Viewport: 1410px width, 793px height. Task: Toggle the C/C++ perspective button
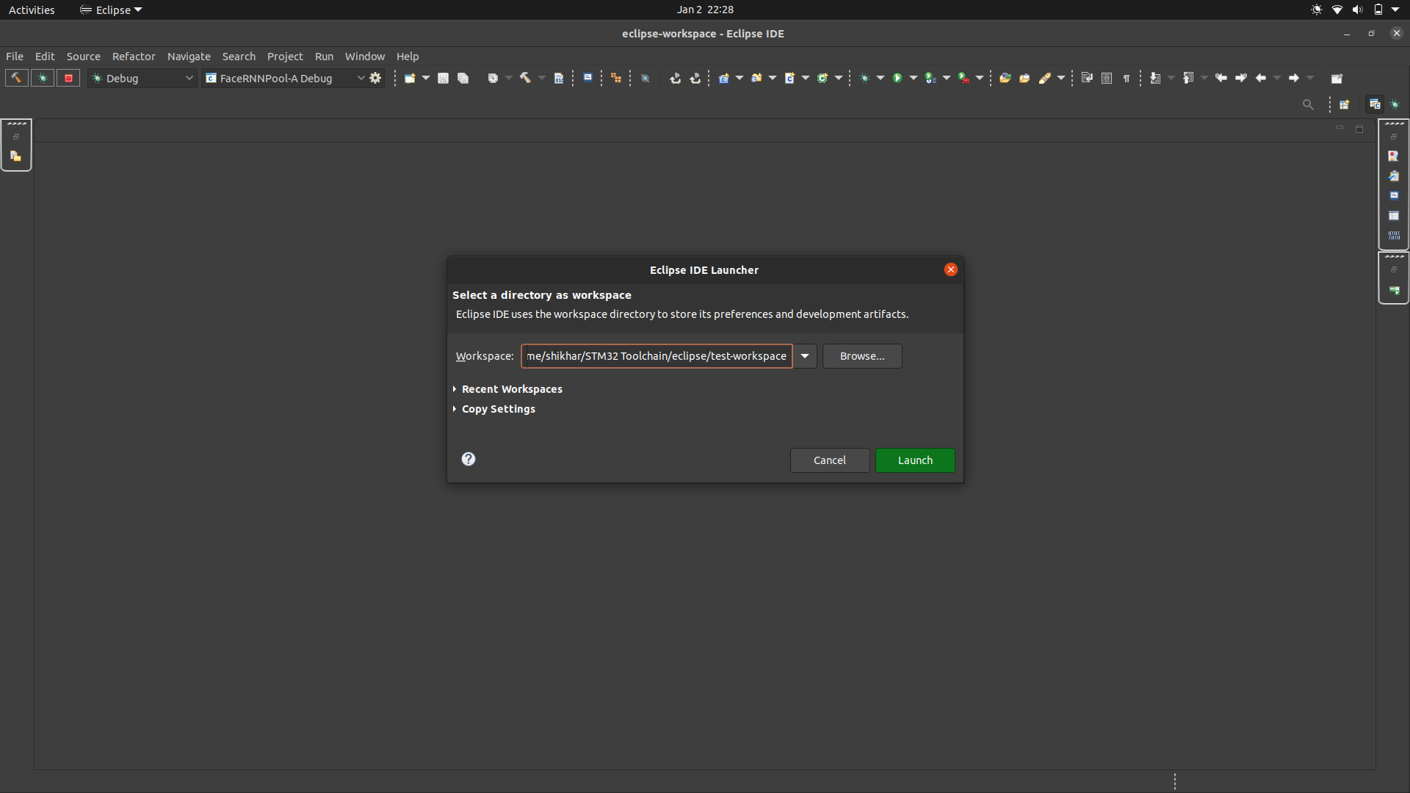point(1375,104)
